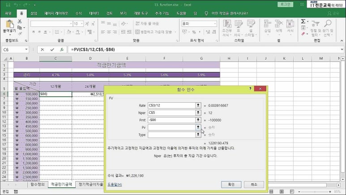Click the 취소 Cancel button in dialog
Viewport: 346px width, 195px height.
[254, 184]
